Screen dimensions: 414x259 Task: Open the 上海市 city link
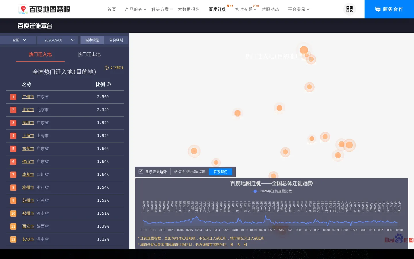[28, 136]
